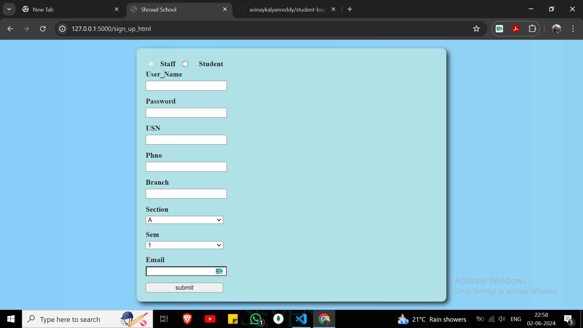View site information icon in address bar

[62, 29]
